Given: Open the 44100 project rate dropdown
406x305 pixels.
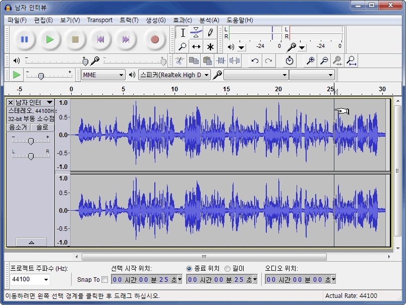Looking at the screenshot, I should pos(30,279).
